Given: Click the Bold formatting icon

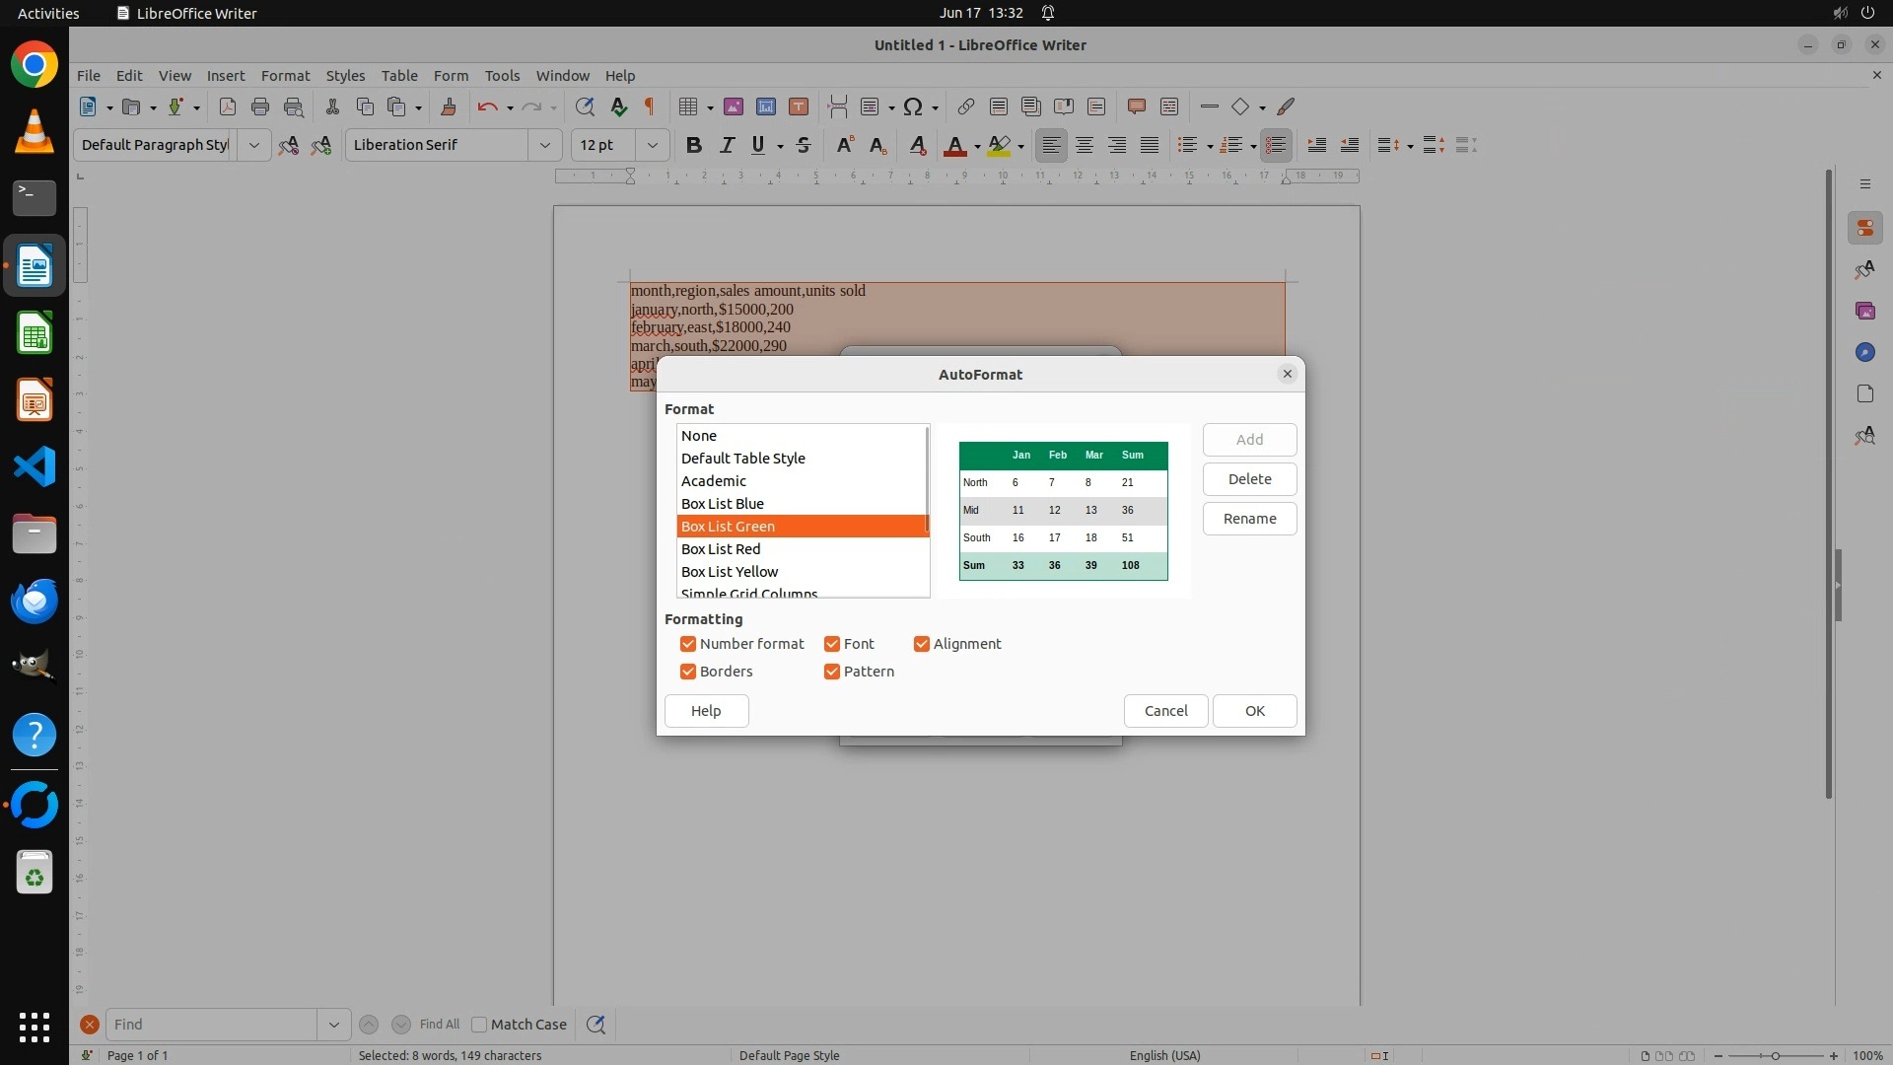Looking at the screenshot, I should coord(694,145).
